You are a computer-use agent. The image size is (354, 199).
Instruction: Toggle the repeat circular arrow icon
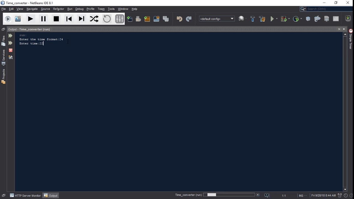(107, 19)
